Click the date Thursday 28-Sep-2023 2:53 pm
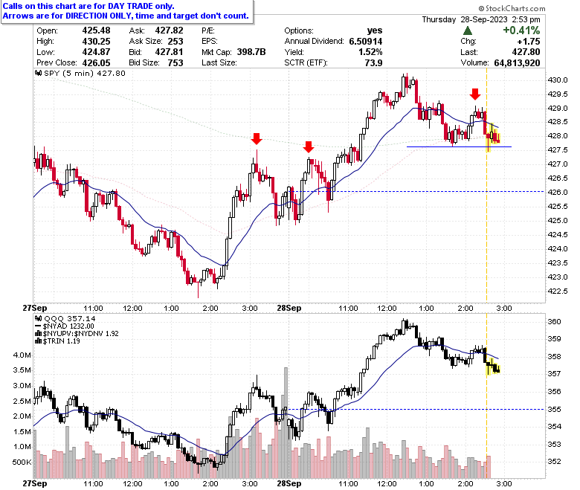This screenshot has width=580, height=490. click(x=481, y=19)
